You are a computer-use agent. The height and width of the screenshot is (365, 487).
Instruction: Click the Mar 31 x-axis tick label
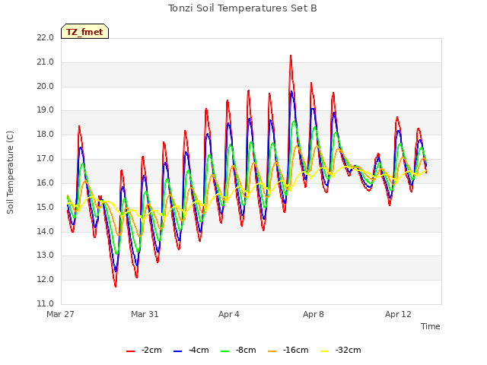[x=145, y=314]
